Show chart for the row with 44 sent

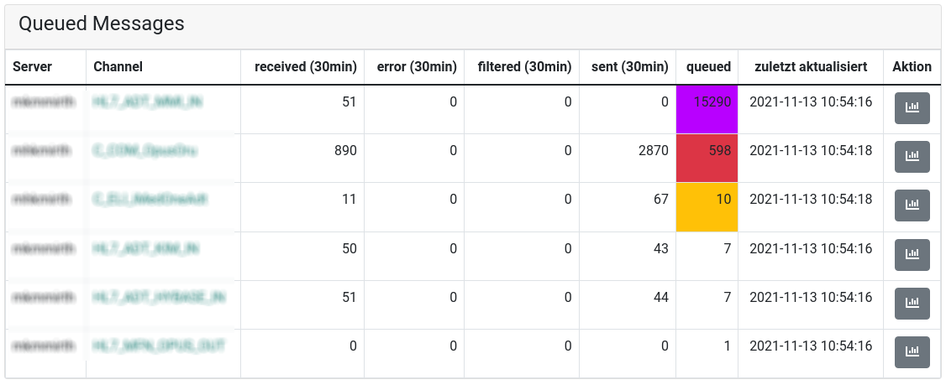[x=912, y=304]
